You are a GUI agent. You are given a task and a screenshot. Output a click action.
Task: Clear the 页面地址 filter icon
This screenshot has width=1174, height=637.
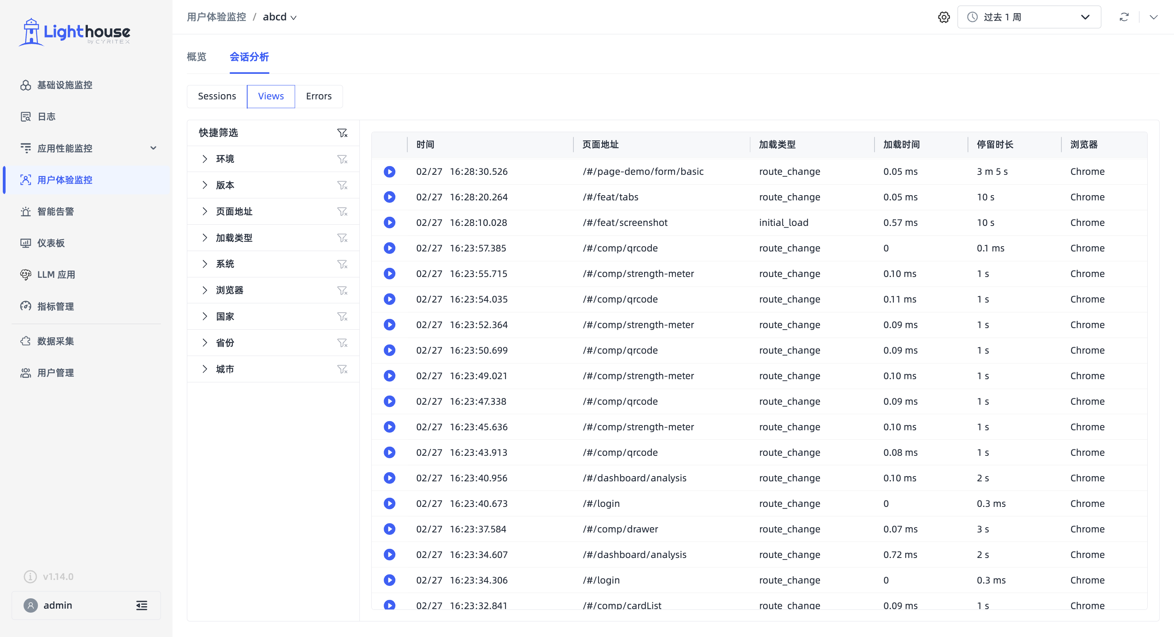[x=342, y=212]
